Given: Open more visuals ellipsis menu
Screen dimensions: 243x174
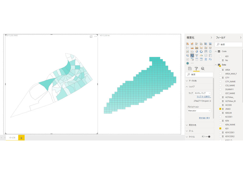Looking at the screenshot, I should 192,63.
